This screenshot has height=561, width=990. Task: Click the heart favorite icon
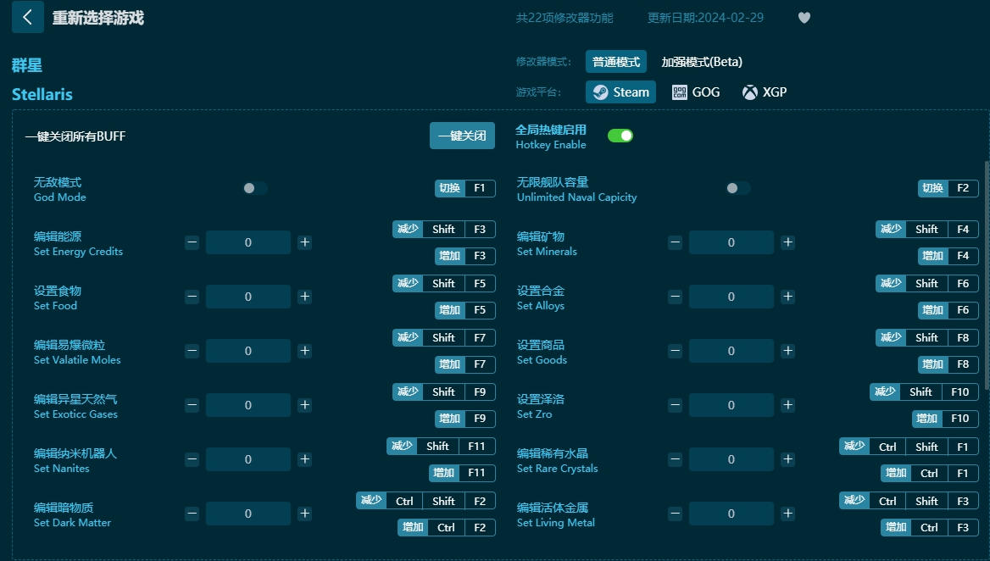(x=804, y=17)
